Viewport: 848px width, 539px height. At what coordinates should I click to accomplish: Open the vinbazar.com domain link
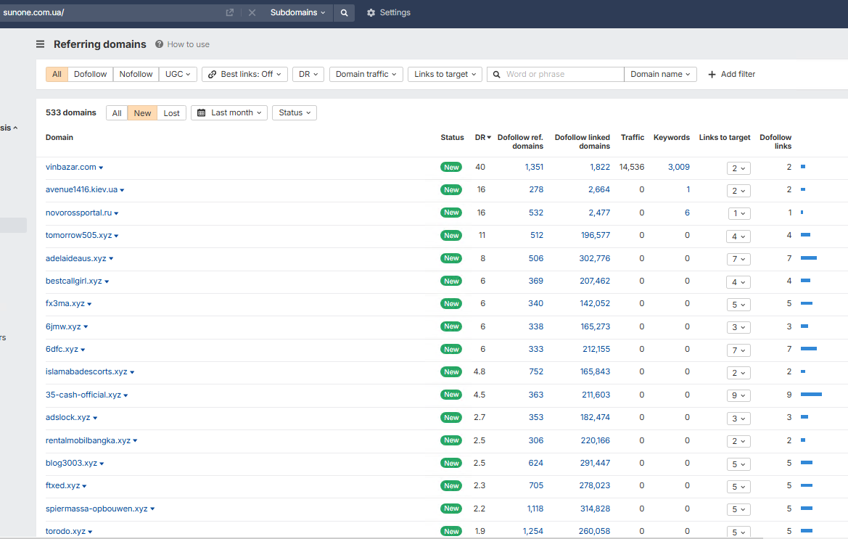[71, 167]
